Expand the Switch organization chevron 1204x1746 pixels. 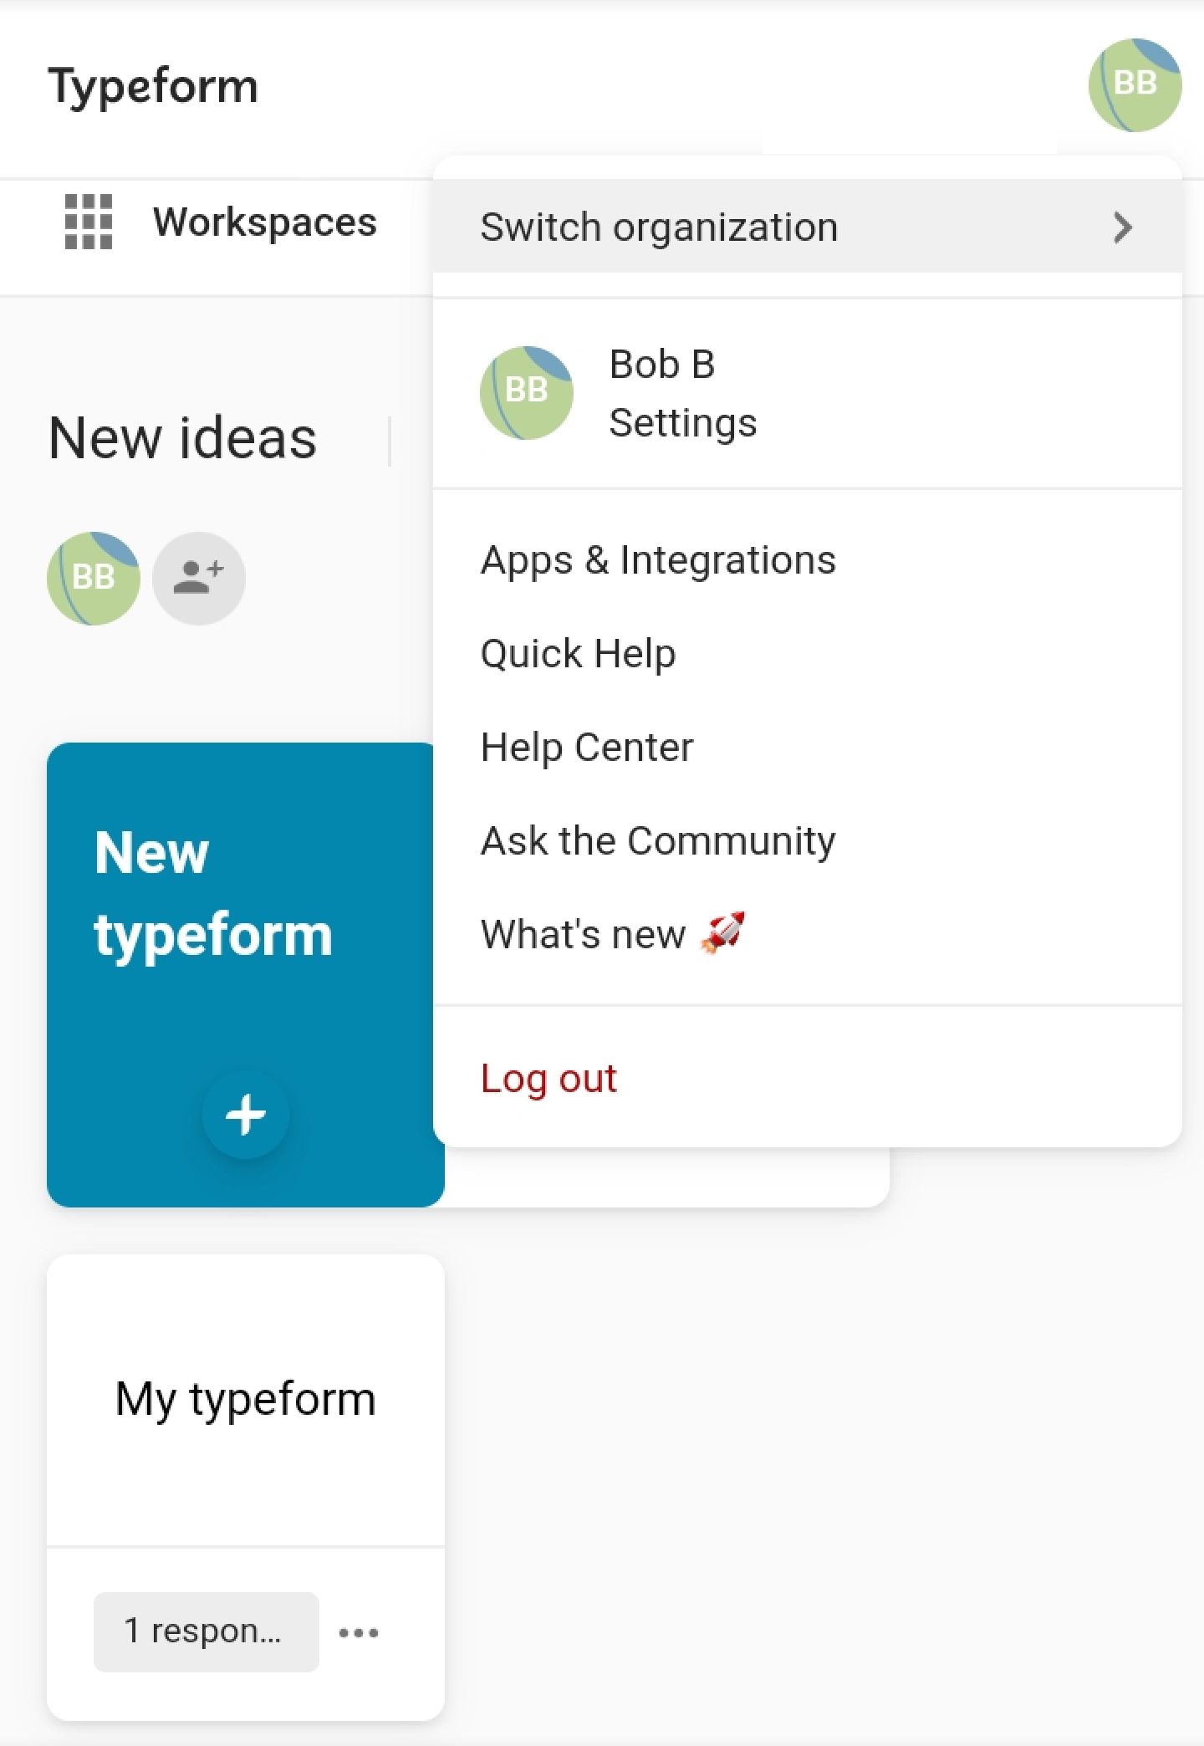click(x=1123, y=227)
